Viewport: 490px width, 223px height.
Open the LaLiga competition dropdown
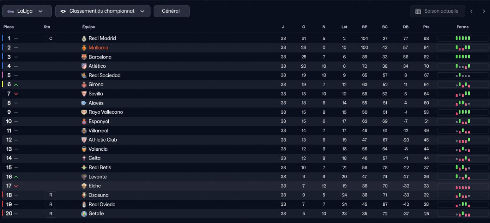point(27,11)
